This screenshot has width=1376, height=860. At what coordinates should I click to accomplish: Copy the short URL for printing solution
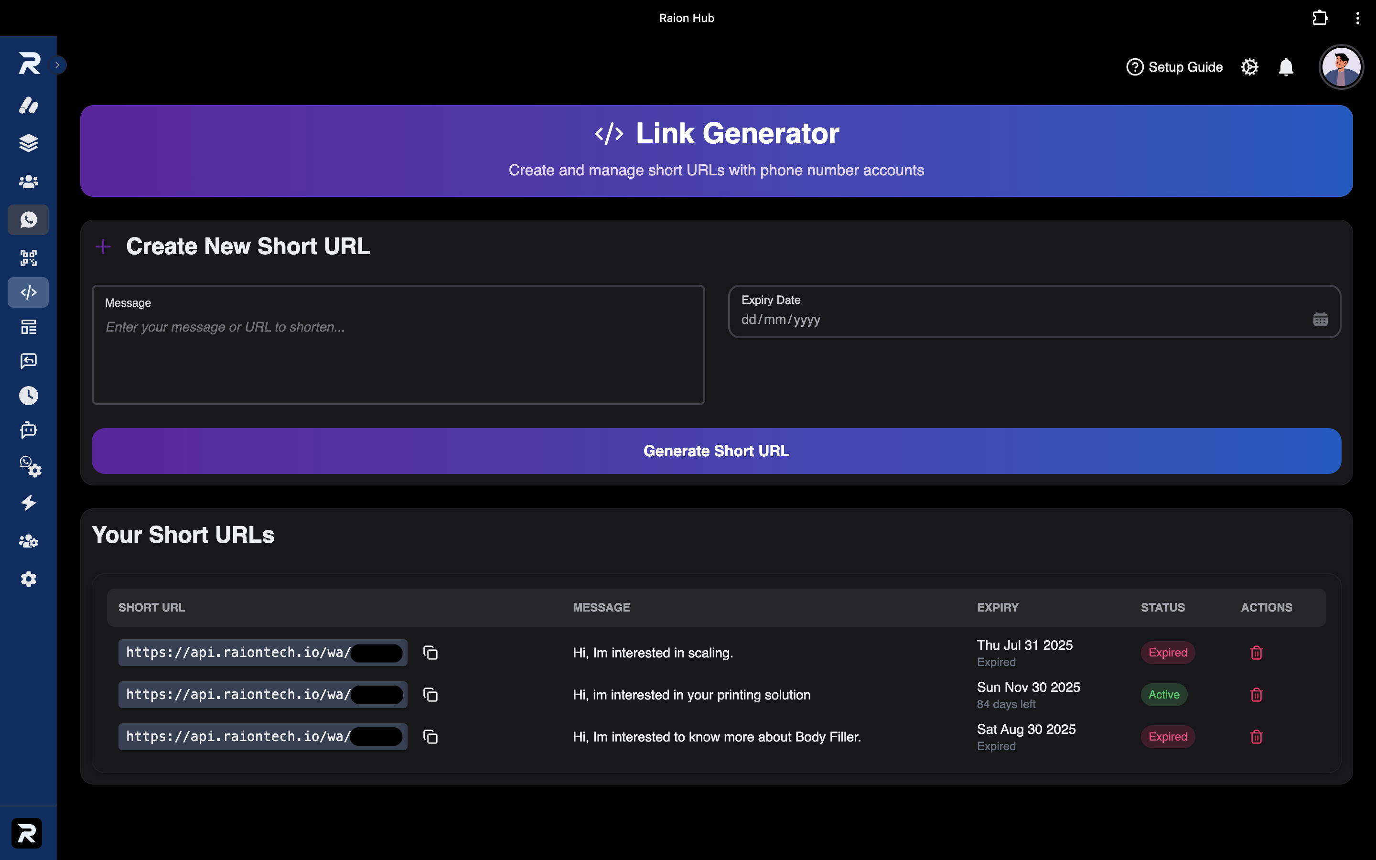click(430, 695)
